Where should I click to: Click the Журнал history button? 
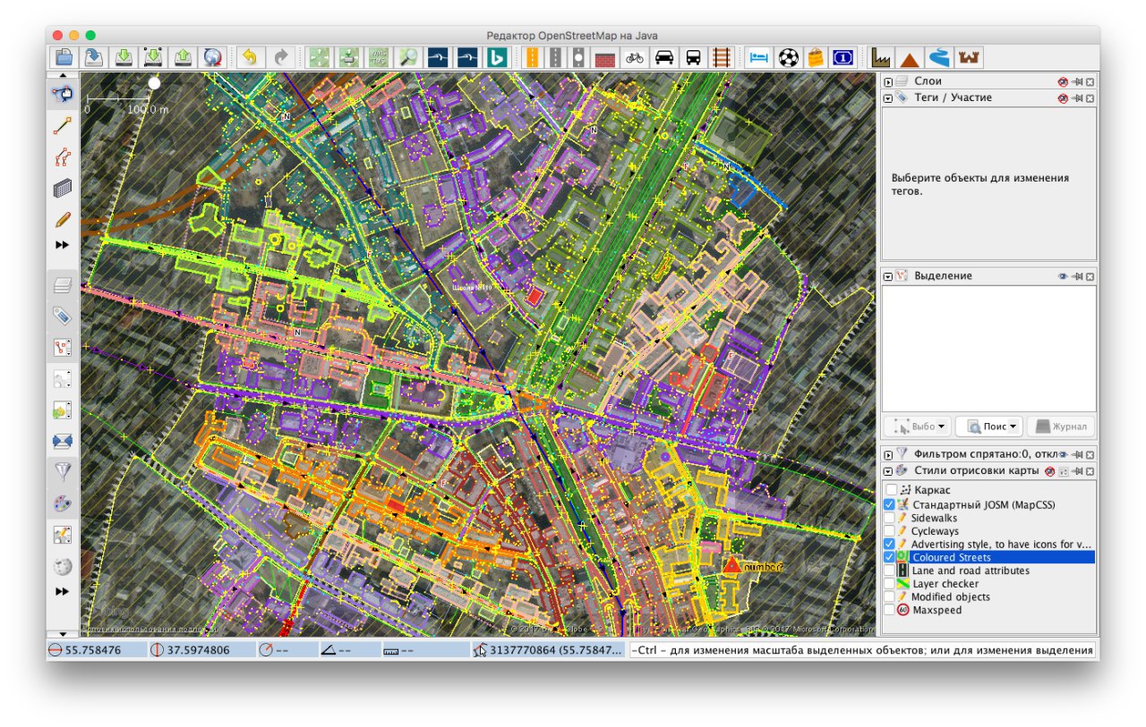coord(1061,427)
